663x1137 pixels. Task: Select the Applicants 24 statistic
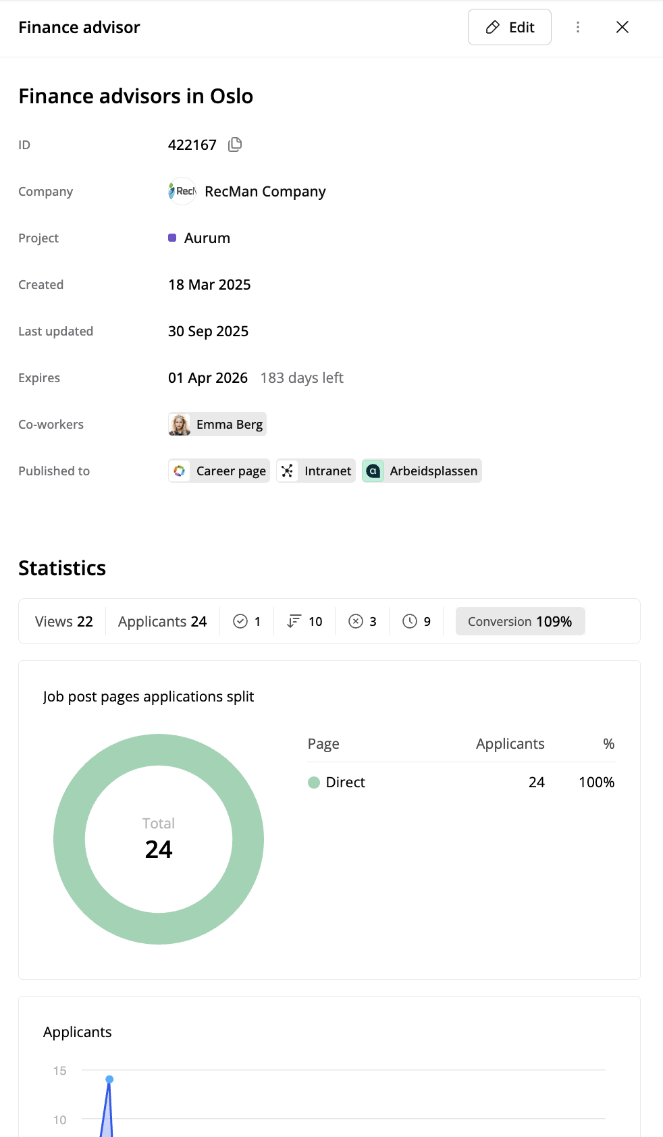point(162,621)
